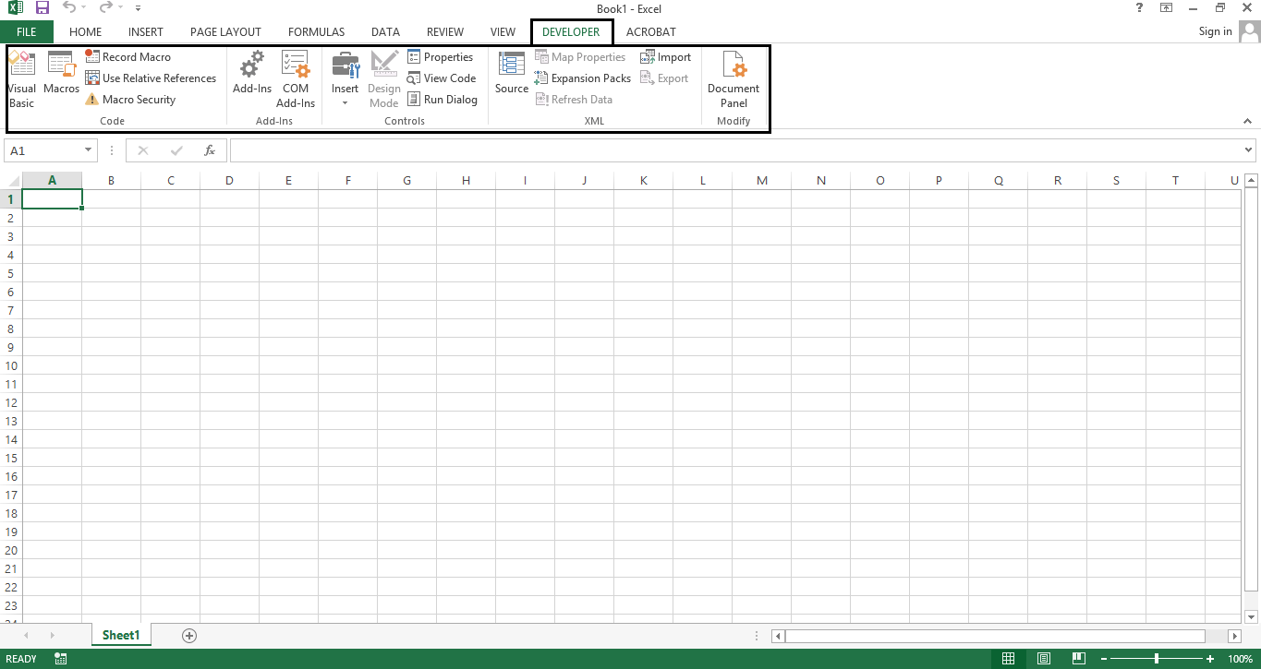Click the Sign in link
1261x669 pixels.
tap(1215, 30)
